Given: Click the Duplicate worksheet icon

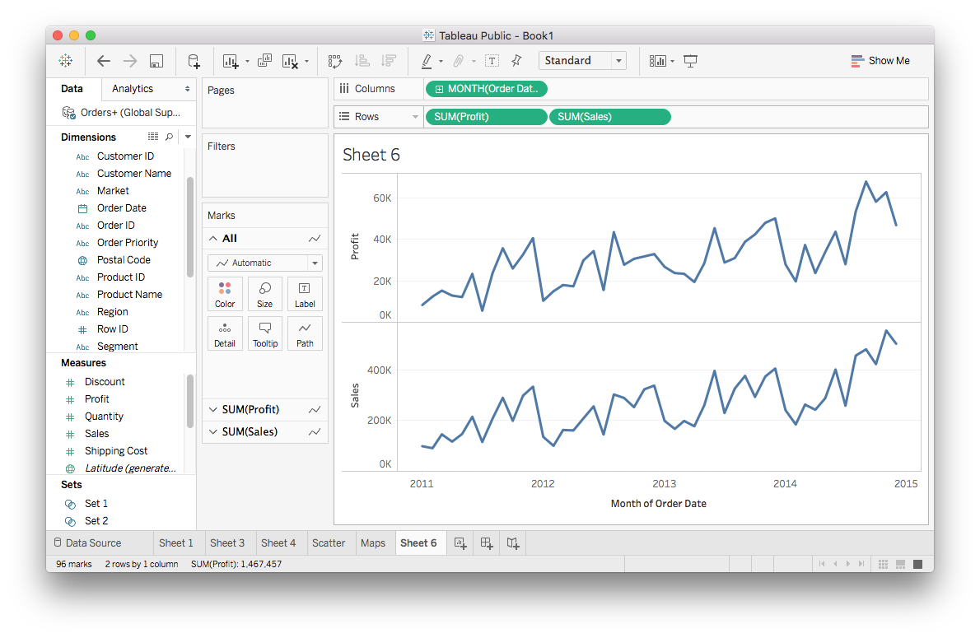Looking at the screenshot, I should pos(264,61).
